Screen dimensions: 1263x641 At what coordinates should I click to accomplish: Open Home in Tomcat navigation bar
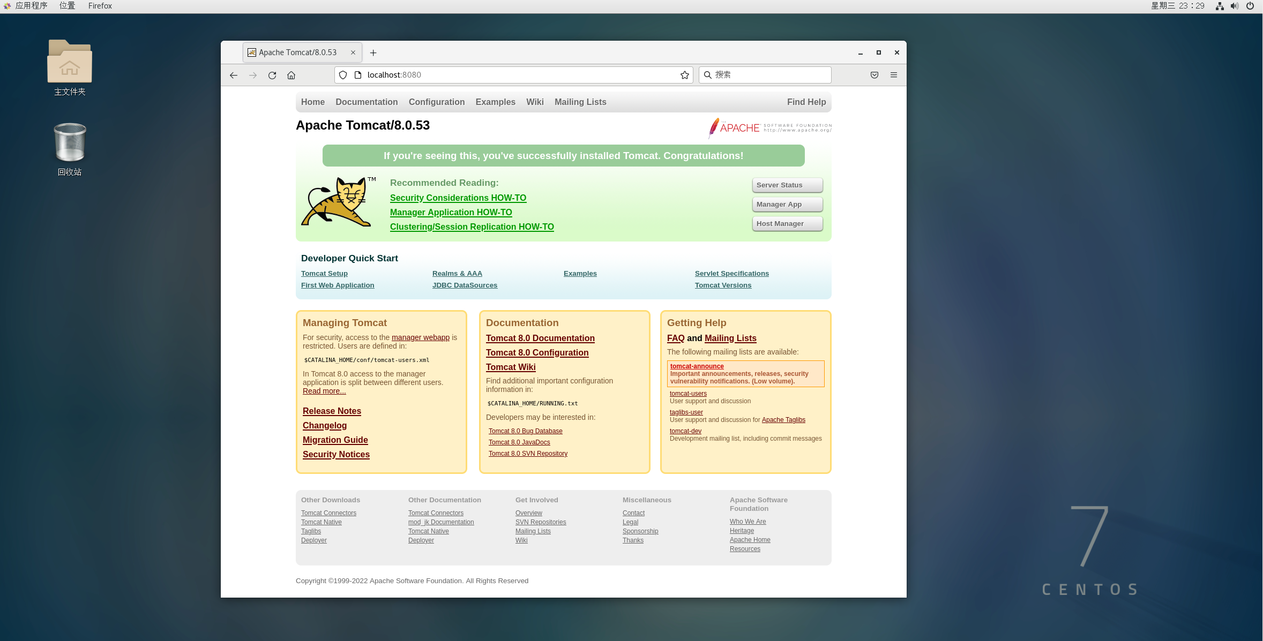tap(313, 102)
